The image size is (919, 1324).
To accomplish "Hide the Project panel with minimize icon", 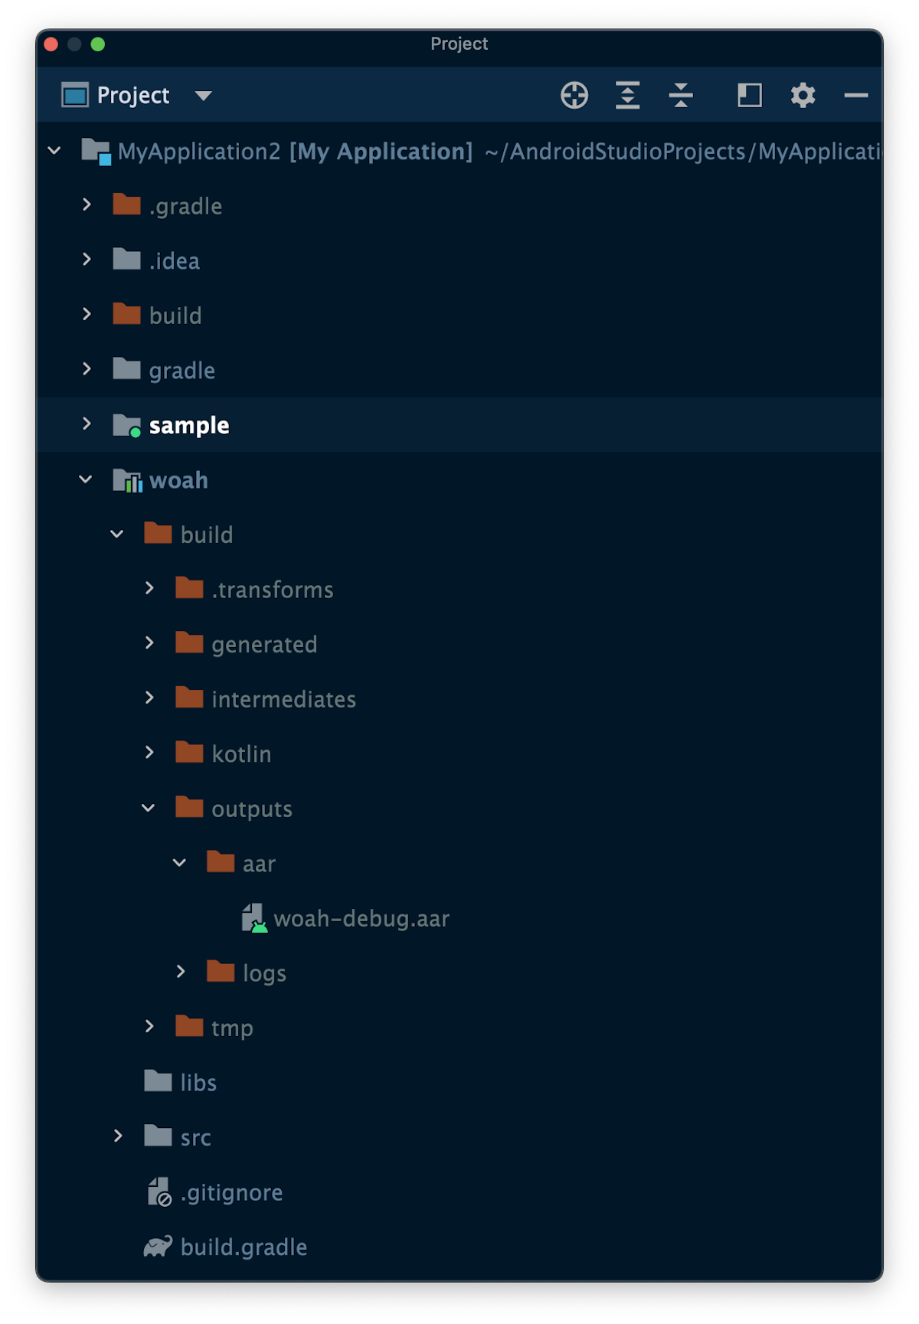I will point(855,95).
